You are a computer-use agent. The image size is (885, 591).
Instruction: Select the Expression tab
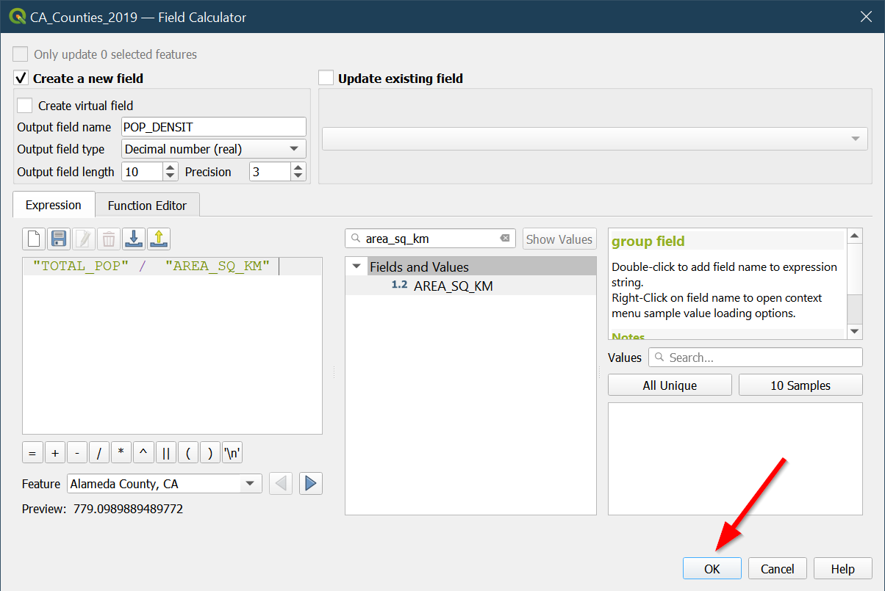click(54, 206)
